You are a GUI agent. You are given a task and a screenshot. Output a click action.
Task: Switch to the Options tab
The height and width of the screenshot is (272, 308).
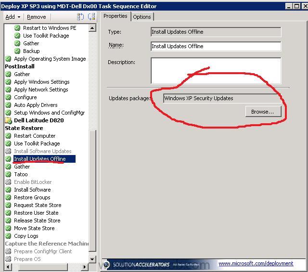tap(142, 17)
